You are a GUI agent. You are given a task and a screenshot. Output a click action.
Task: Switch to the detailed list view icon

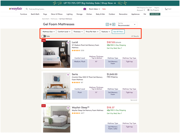coord(114,24)
